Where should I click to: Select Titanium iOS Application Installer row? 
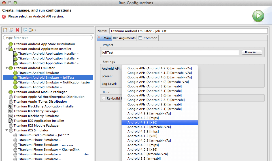pyautogui.click(x=48, y=121)
